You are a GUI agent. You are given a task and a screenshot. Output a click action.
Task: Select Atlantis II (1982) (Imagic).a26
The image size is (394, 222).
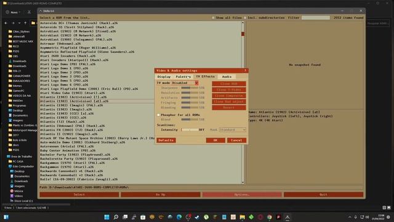[x=68, y=134]
